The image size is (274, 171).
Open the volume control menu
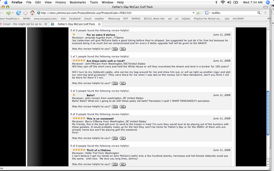pos(229,2)
